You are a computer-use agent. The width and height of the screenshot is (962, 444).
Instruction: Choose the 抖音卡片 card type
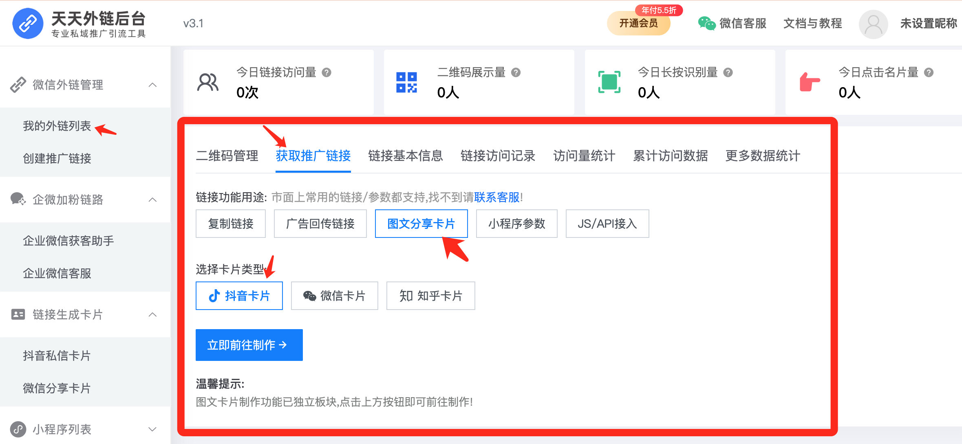coord(239,296)
